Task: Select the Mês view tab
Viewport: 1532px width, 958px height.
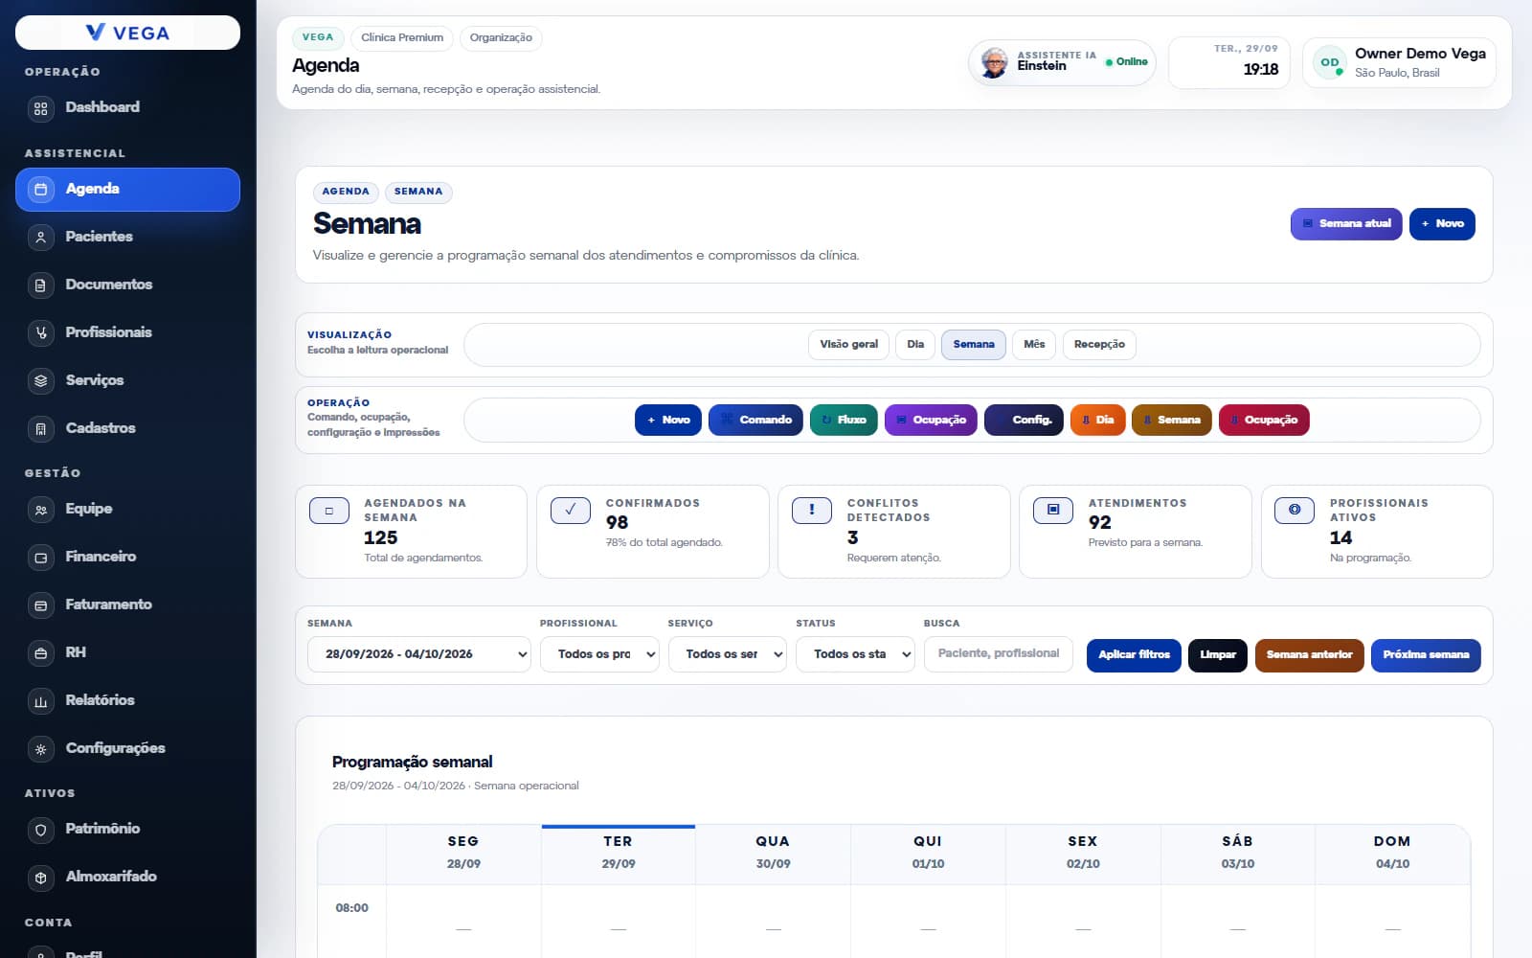Action: [x=1034, y=345]
